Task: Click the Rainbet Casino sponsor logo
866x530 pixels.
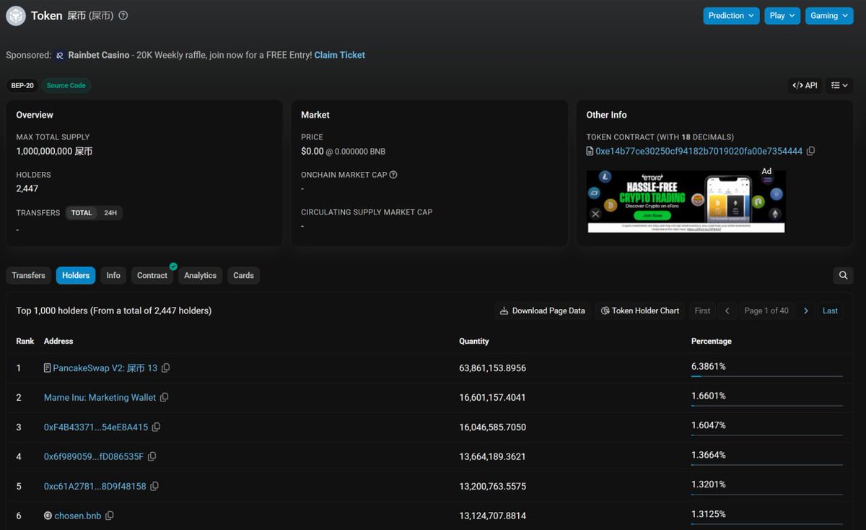Action: (61, 55)
